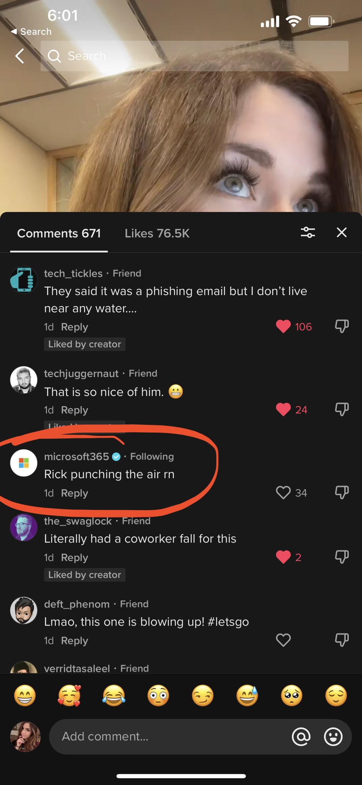Reply to the microsoft365 comment
The width and height of the screenshot is (362, 785).
click(x=75, y=493)
